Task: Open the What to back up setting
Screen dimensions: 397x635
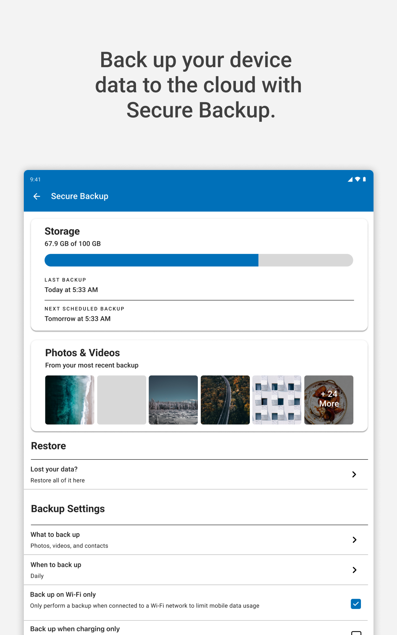Action: pyautogui.click(x=196, y=540)
